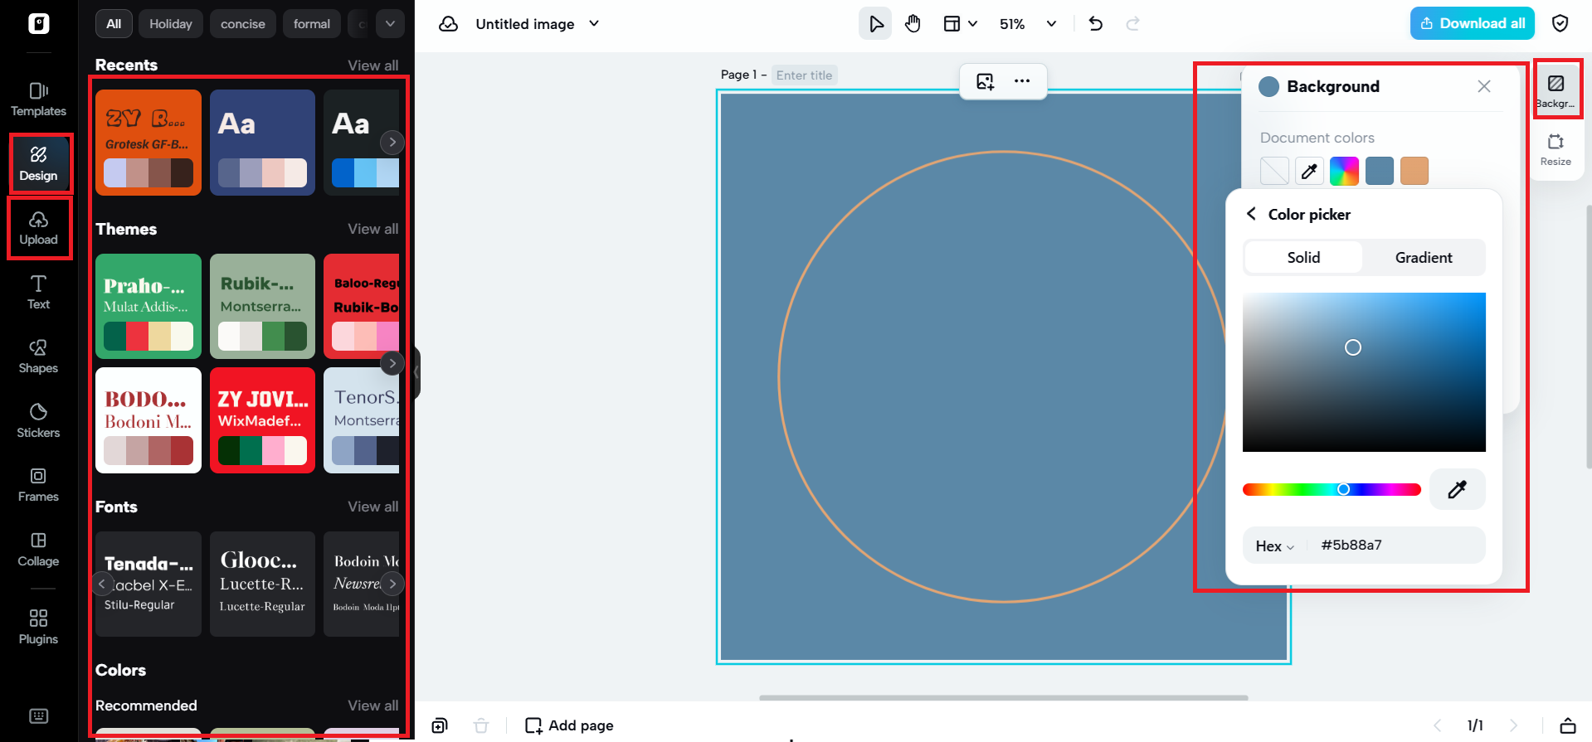Apply the Bodoni red theme thumbnail
Image resolution: width=1592 pixels, height=742 pixels.
(148, 420)
